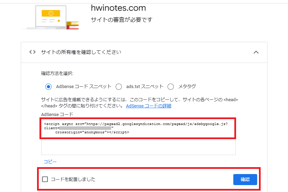
Task: Click the 確認方法を選択 label
Action: [57, 74]
